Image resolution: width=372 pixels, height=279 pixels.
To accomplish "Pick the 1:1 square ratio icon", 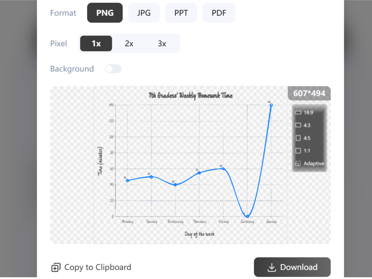I will [298, 151].
